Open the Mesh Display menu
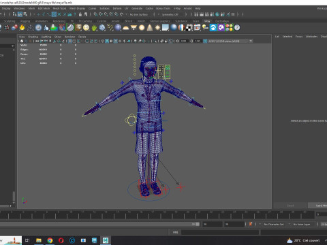This screenshot has width=327, height=245. [77, 8]
